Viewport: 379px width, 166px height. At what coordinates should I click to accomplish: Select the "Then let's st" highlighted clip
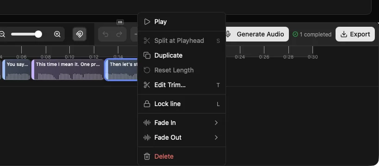[x=122, y=70]
